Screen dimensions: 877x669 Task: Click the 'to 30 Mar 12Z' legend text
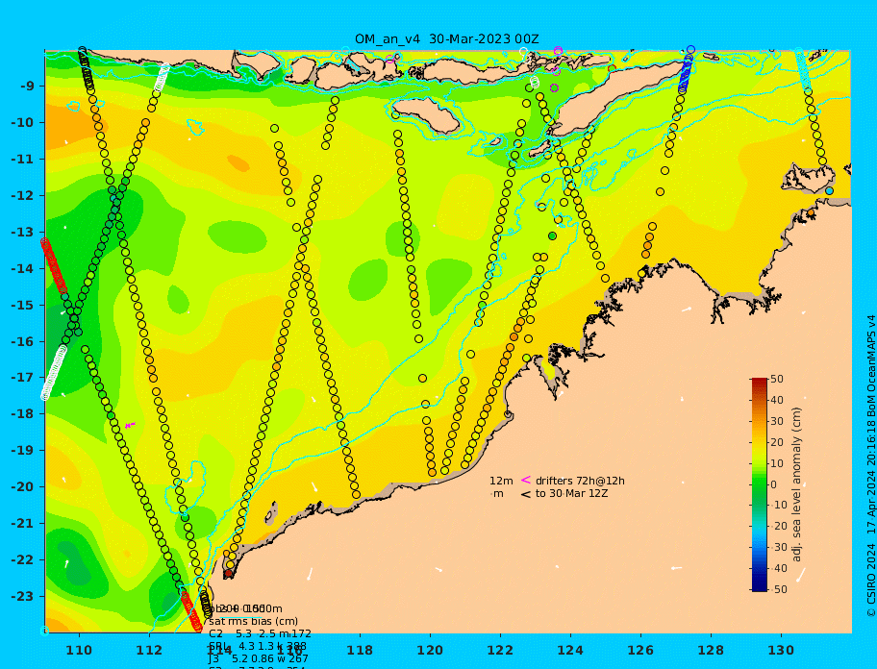pos(571,493)
